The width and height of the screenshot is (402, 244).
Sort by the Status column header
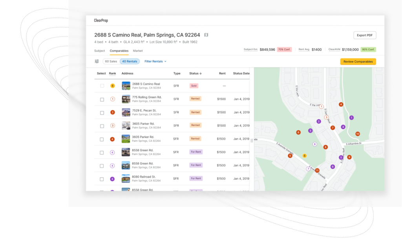click(196, 73)
